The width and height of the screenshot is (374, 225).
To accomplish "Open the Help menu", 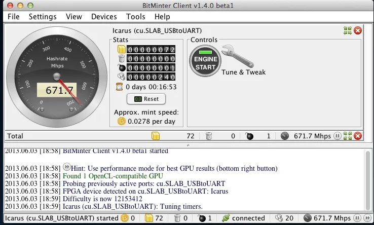I will (162, 17).
